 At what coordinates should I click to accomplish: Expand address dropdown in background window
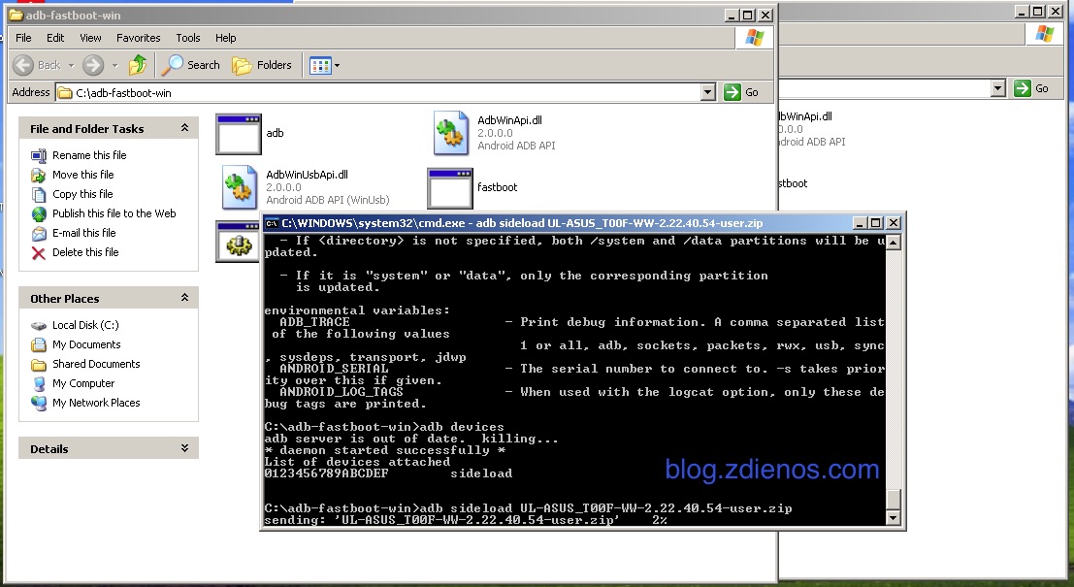click(998, 88)
